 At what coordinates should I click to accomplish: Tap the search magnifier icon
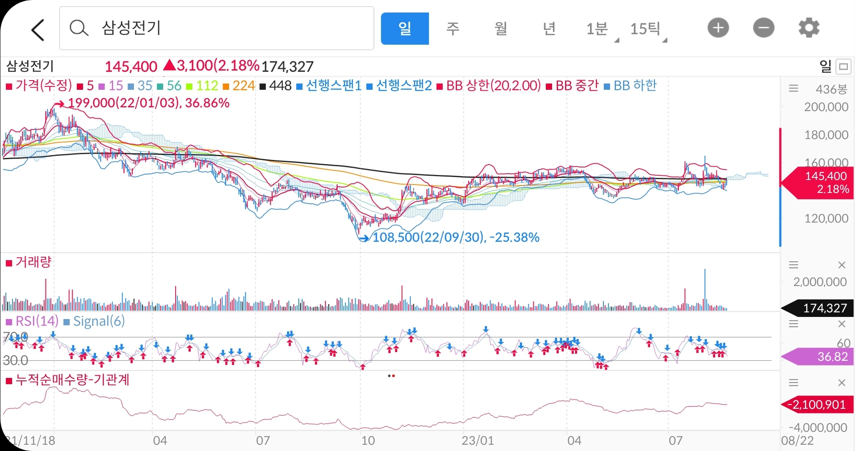78,28
